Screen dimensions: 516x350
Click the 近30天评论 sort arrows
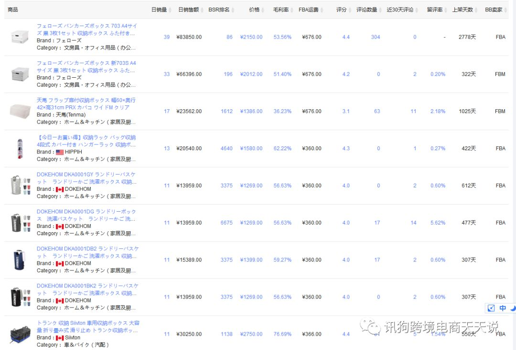pyautogui.click(x=416, y=10)
